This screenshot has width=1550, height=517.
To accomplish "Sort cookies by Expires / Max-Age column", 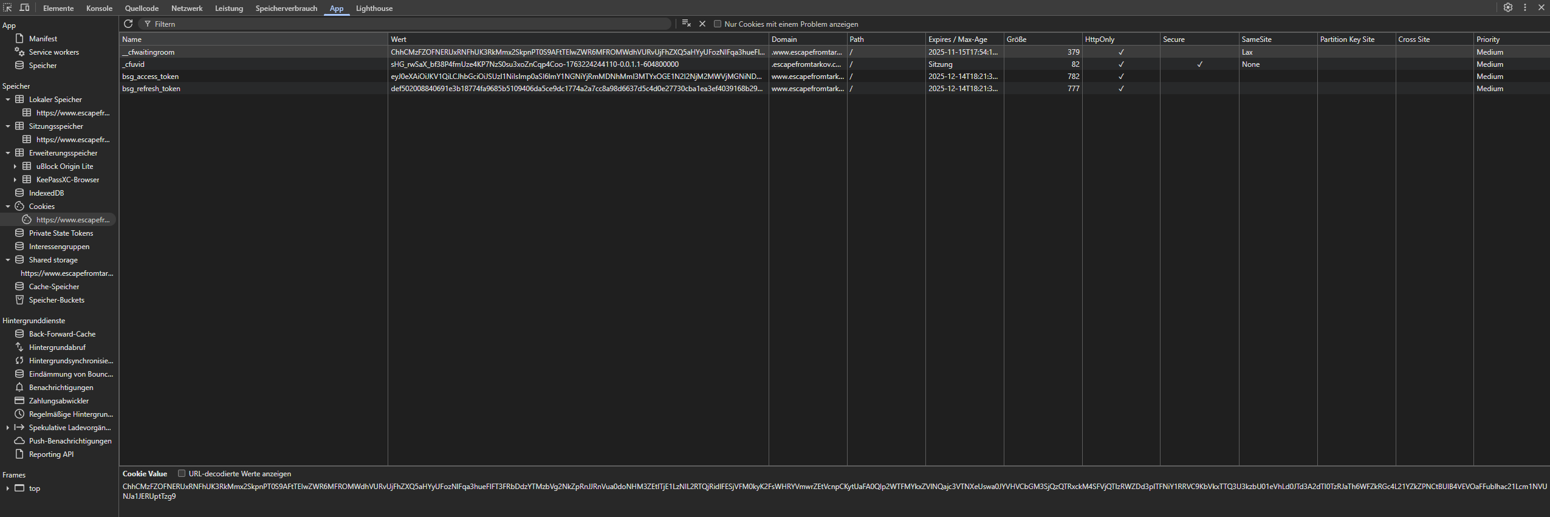I will point(958,39).
